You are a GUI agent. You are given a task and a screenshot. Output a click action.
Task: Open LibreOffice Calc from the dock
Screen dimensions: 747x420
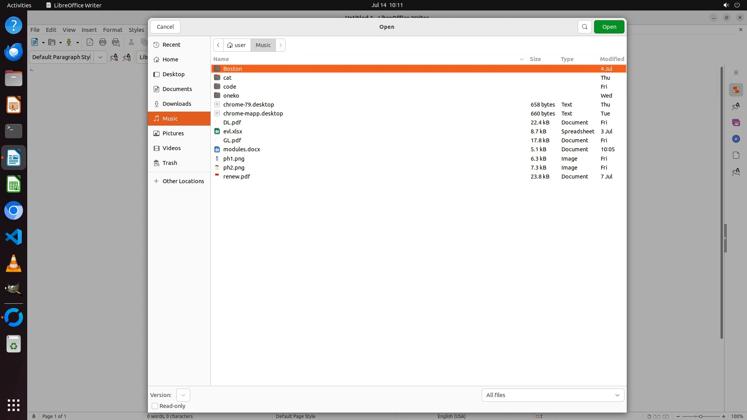[14, 184]
